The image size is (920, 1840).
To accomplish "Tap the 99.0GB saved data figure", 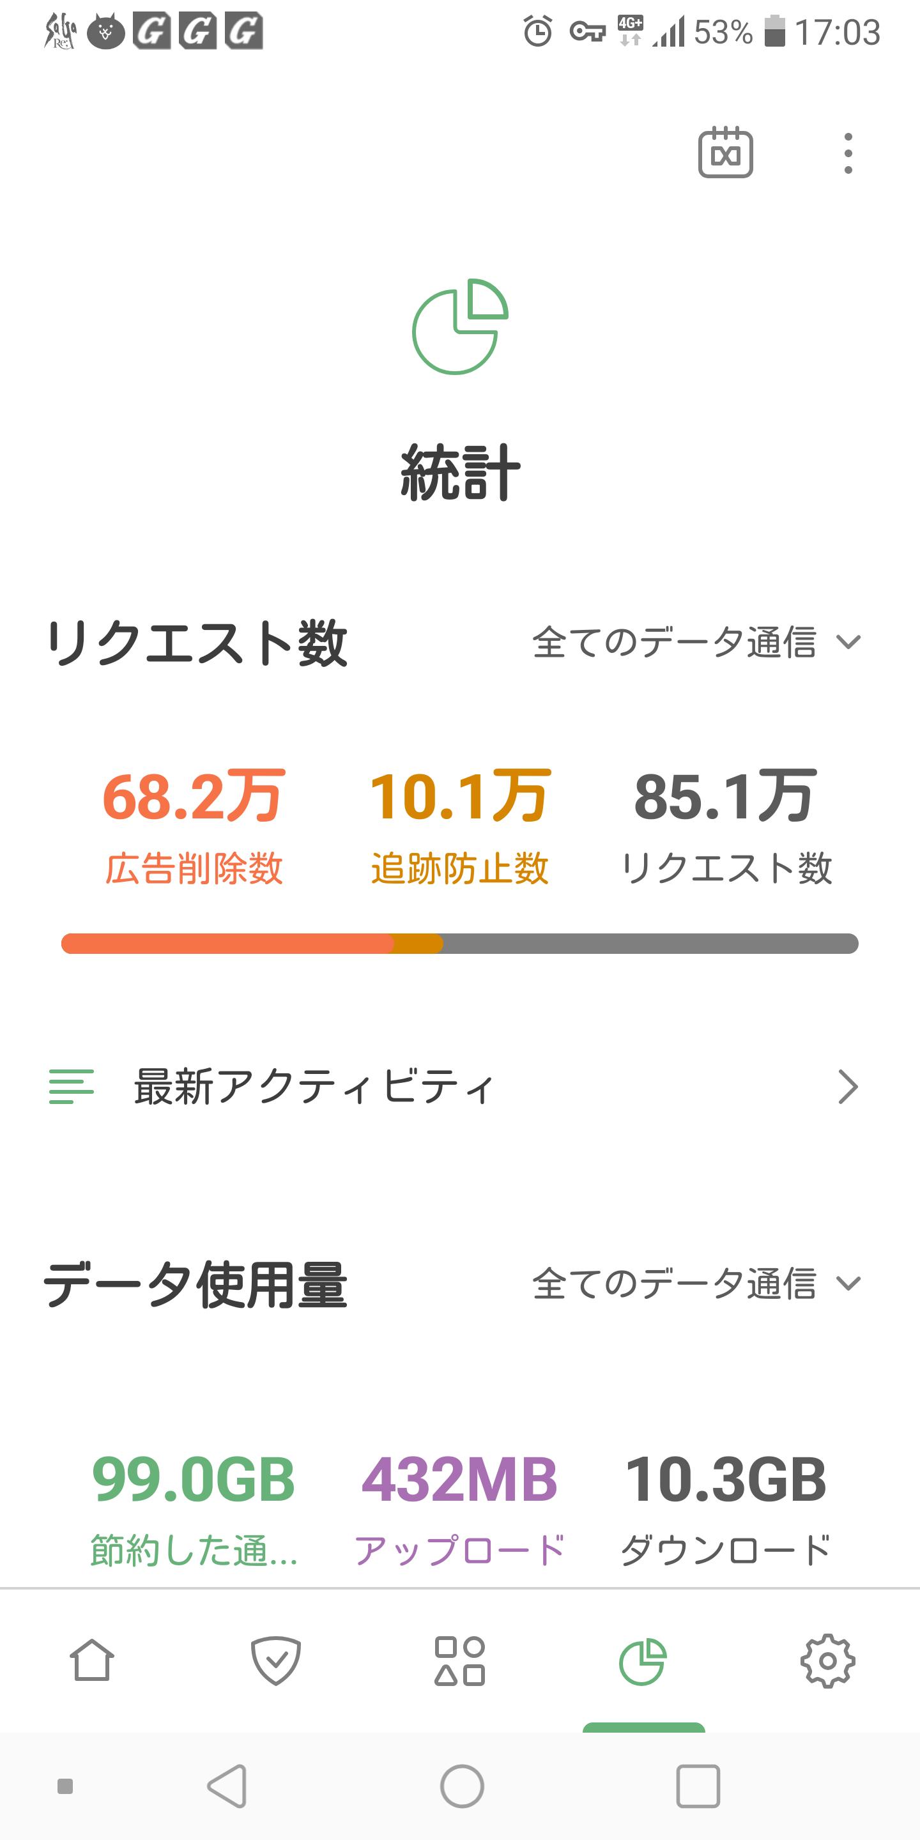I will click(194, 1478).
